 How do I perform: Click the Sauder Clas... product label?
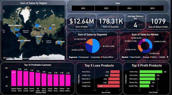click(134, 86)
